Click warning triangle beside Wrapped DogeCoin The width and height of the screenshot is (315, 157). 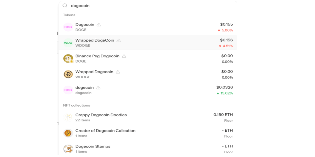119,40
